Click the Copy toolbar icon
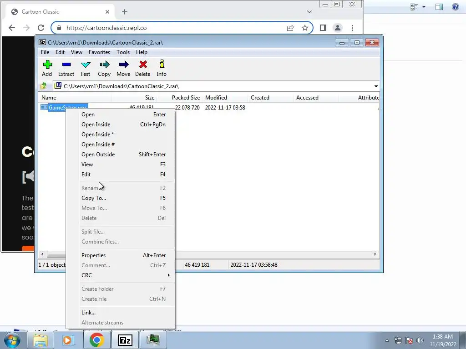This screenshot has width=466, height=349. pyautogui.click(x=104, y=68)
